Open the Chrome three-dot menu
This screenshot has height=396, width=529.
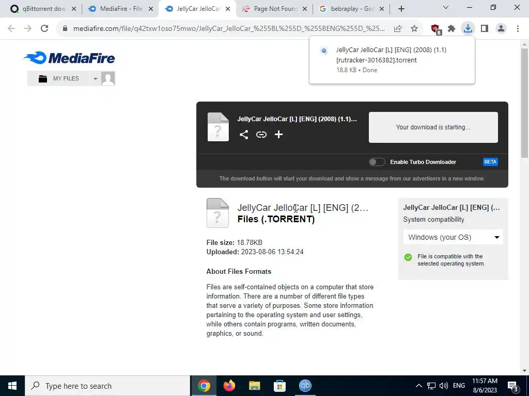coord(518,29)
